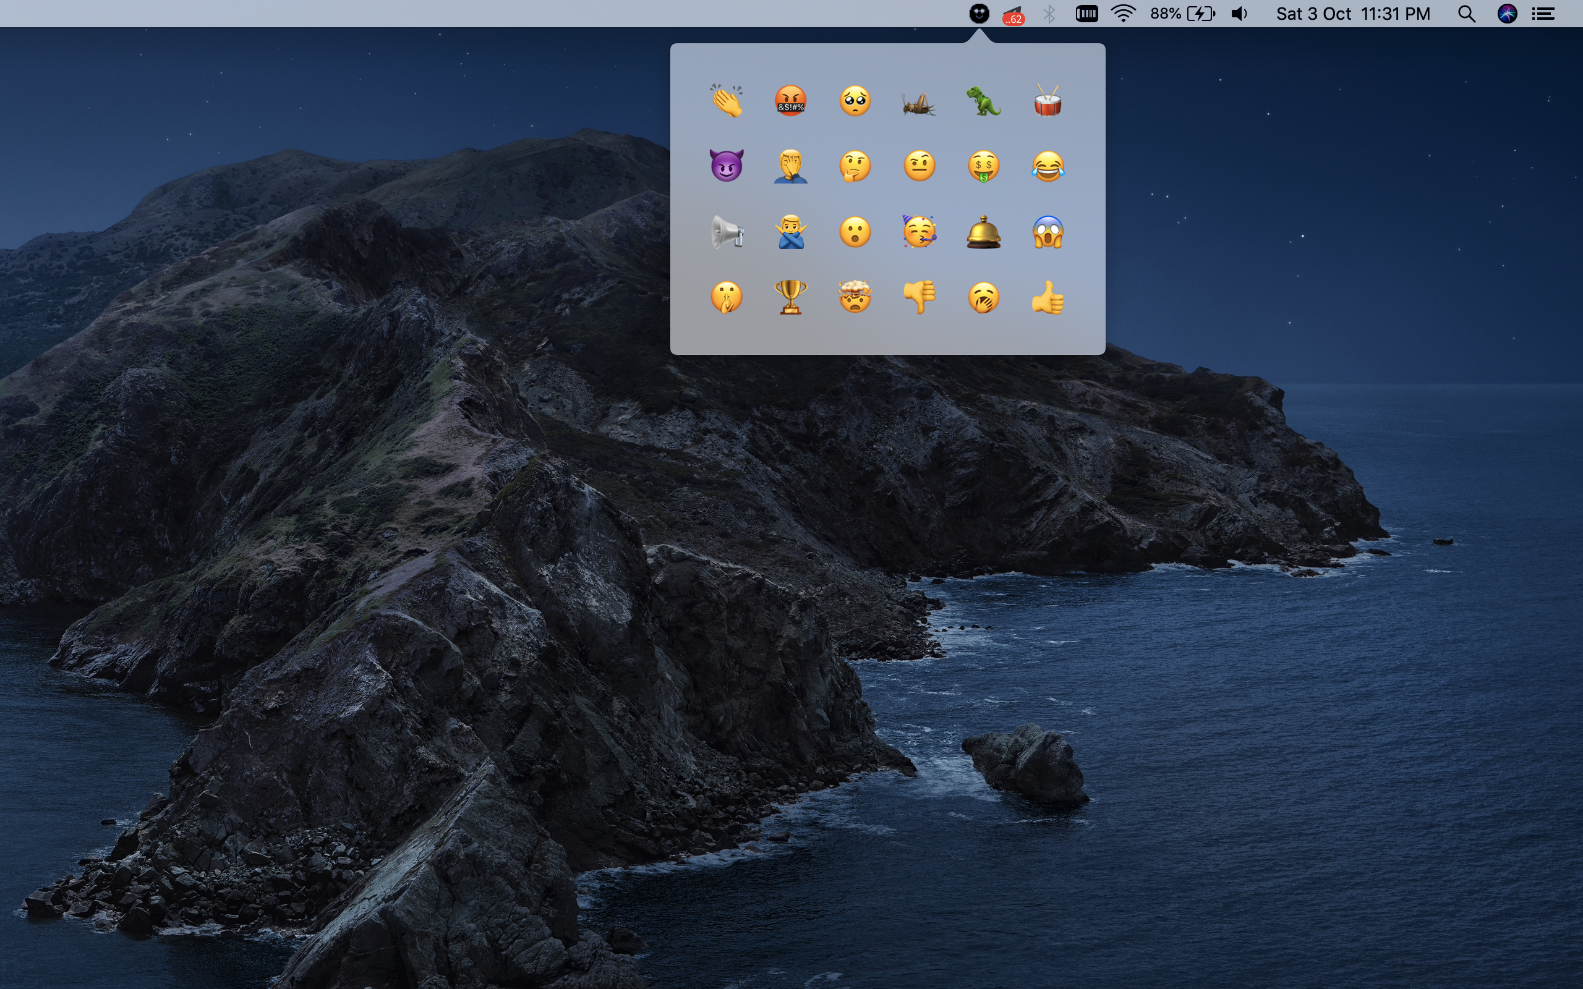Click the gold trophy emoji

coord(790,297)
